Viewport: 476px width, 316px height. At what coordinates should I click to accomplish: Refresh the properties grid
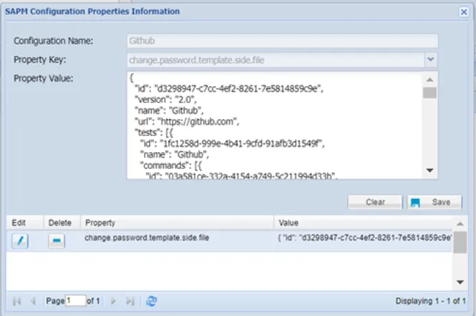click(152, 301)
